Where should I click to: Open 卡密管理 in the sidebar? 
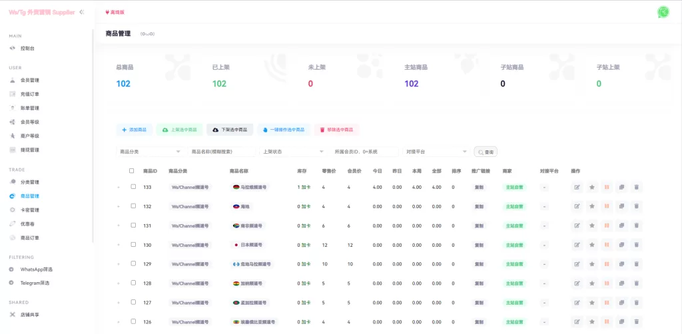pos(30,210)
